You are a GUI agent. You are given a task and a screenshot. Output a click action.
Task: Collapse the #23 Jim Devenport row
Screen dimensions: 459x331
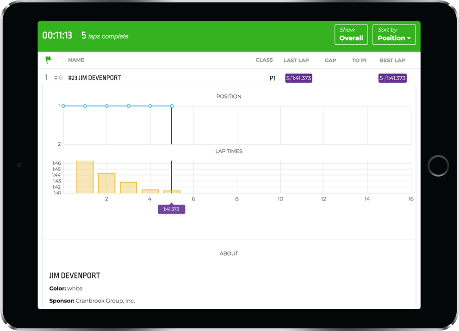click(x=94, y=78)
